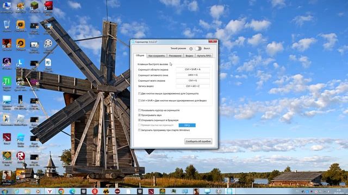This screenshot has height=195, width=348.
Task: Toggle the Тихий режим switch
Action: pyautogui.click(x=198, y=48)
